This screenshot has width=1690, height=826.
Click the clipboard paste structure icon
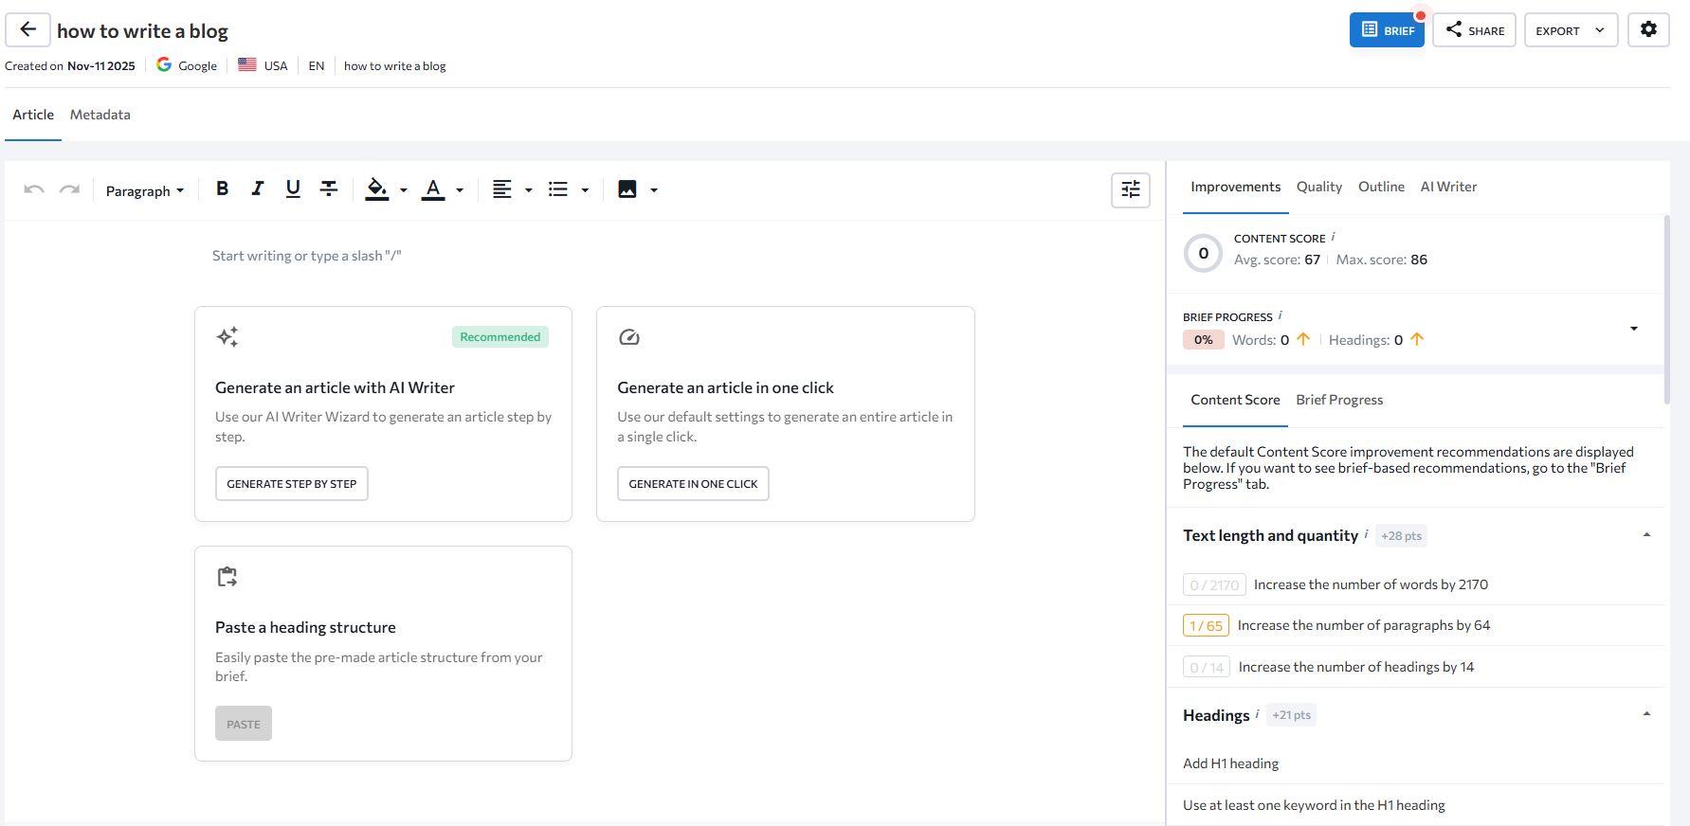coord(227,577)
